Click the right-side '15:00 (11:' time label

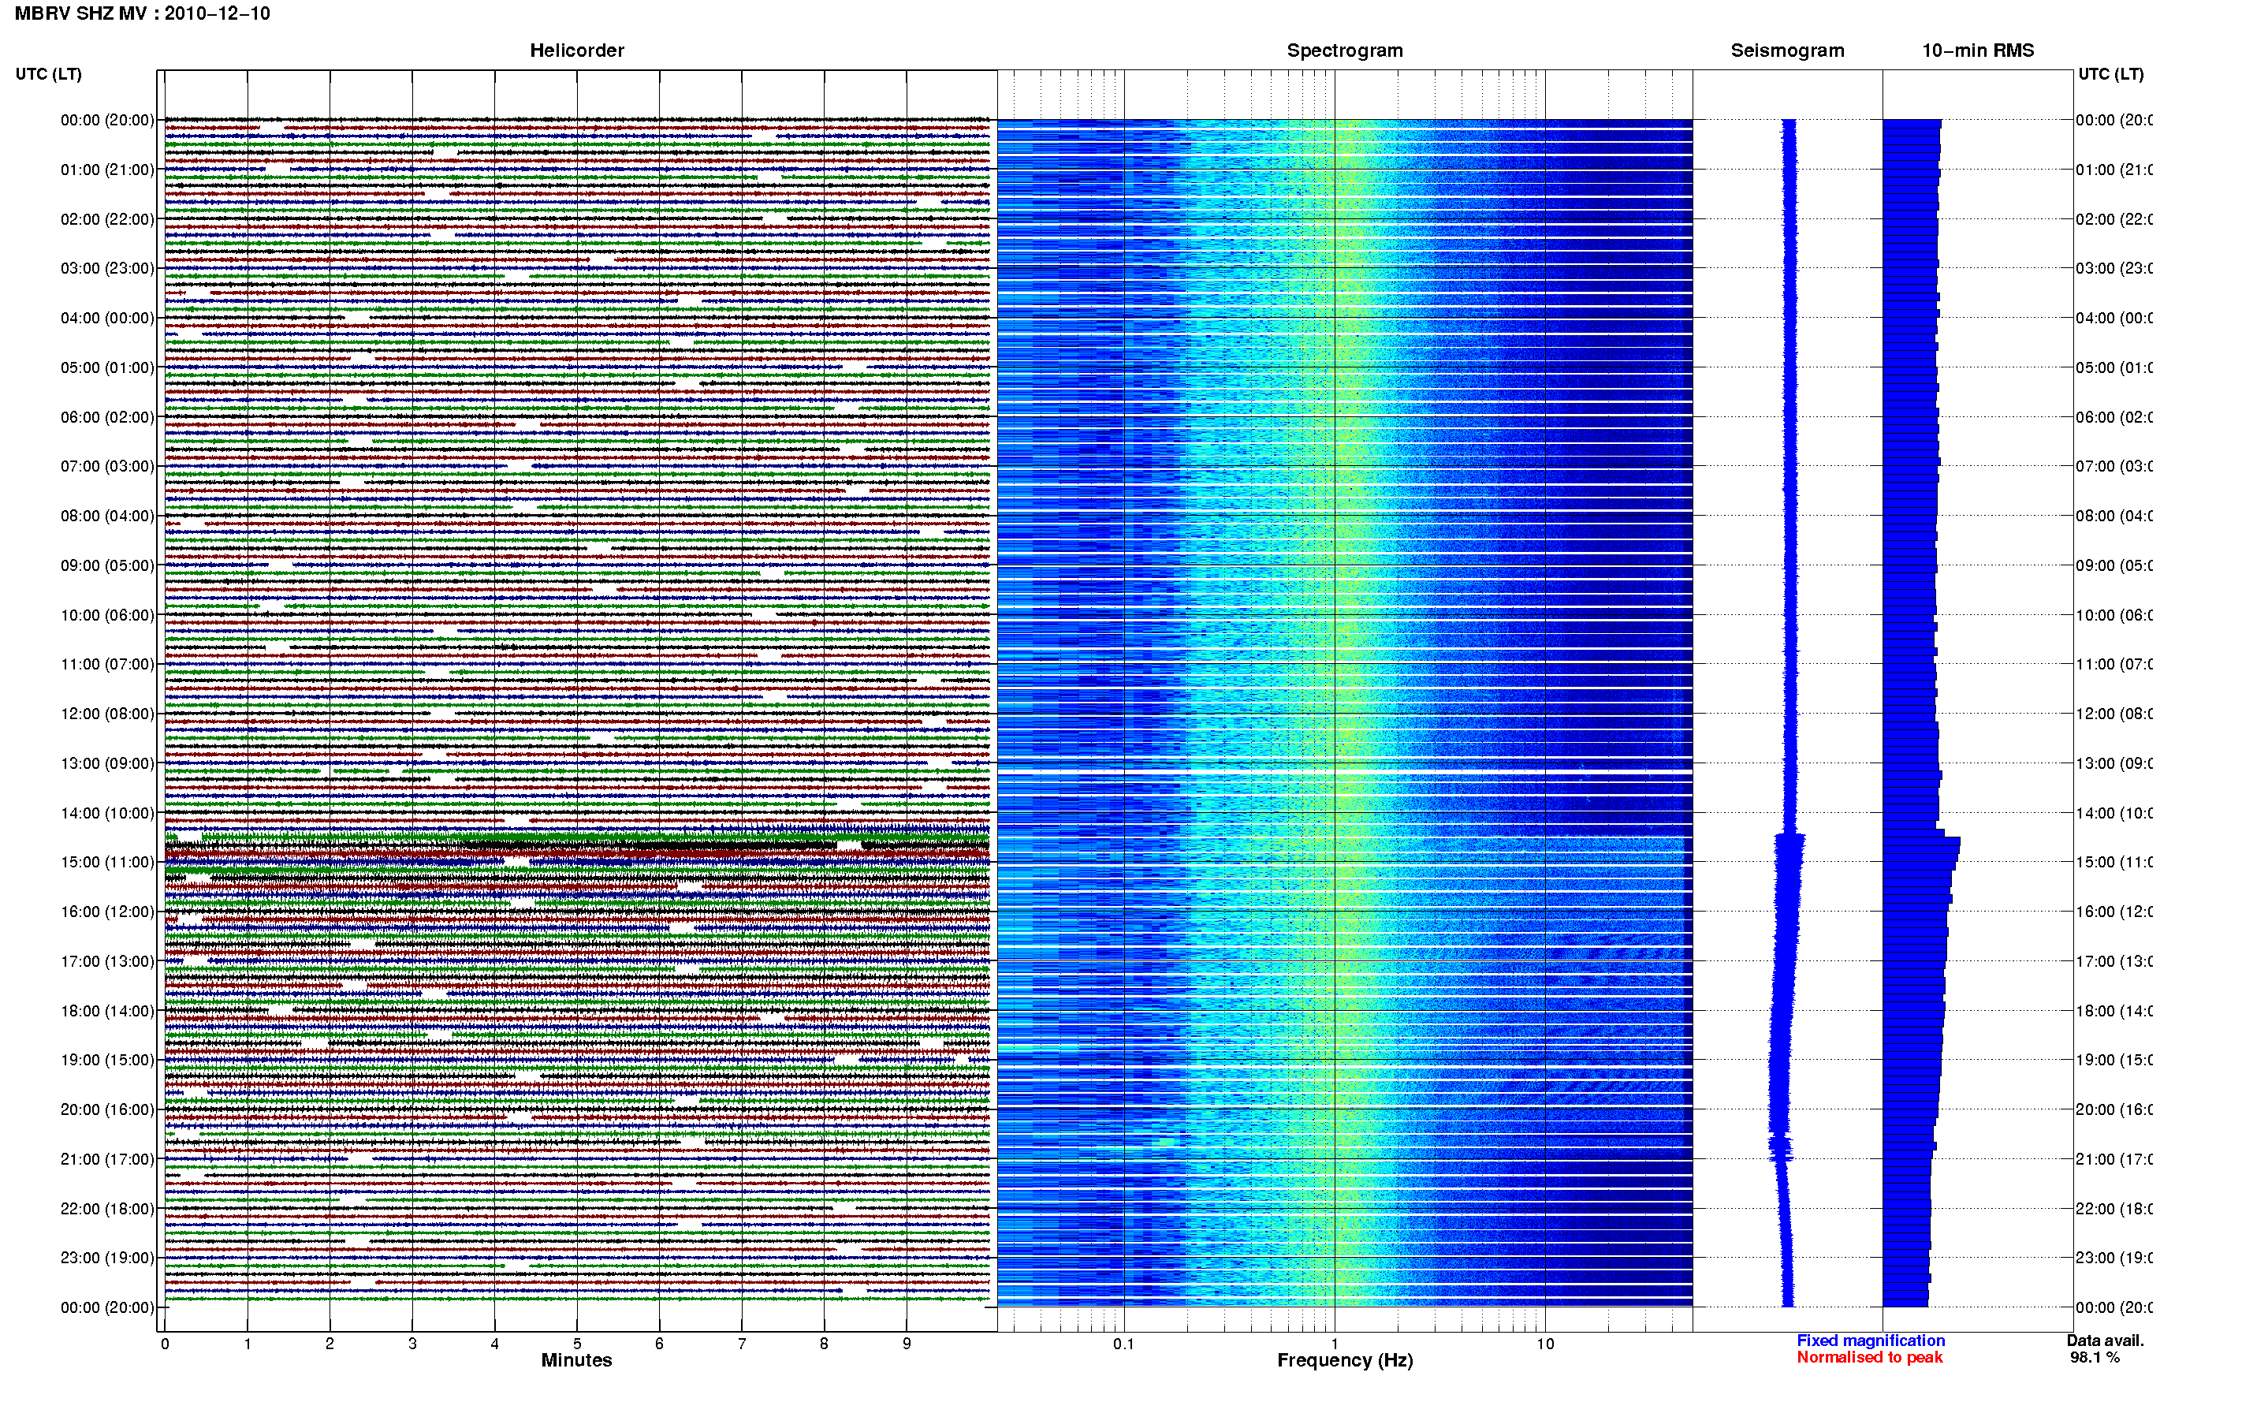[2114, 861]
